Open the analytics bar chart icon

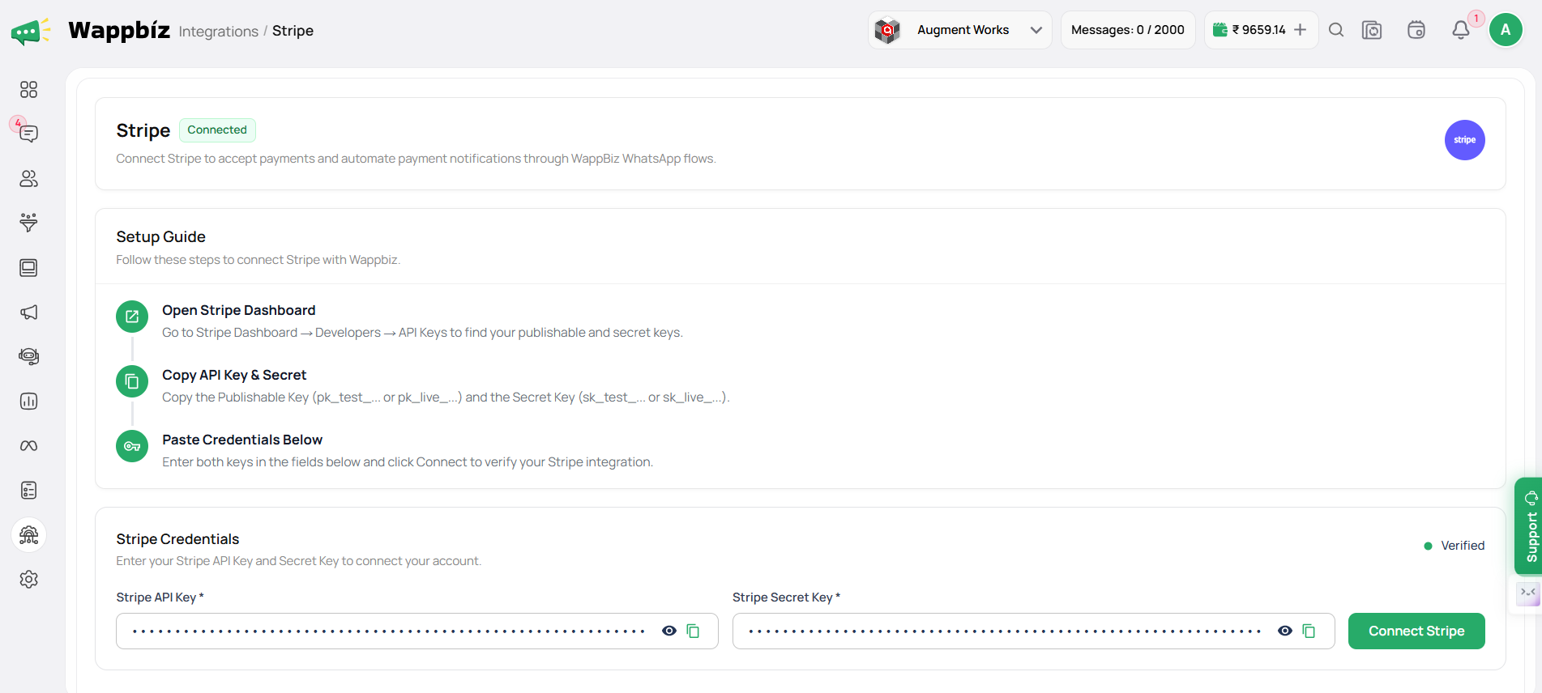(29, 402)
